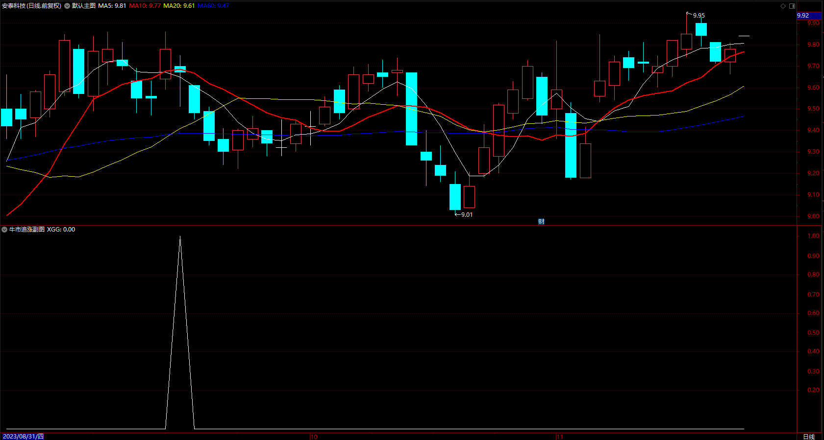Click the white XGG spike peak
Viewport: 824px width, 440px height.
[x=180, y=237]
